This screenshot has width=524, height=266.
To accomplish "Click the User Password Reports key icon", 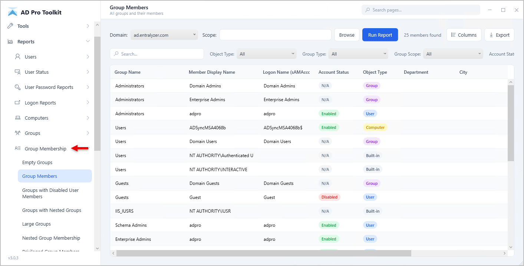I will [x=17, y=87].
